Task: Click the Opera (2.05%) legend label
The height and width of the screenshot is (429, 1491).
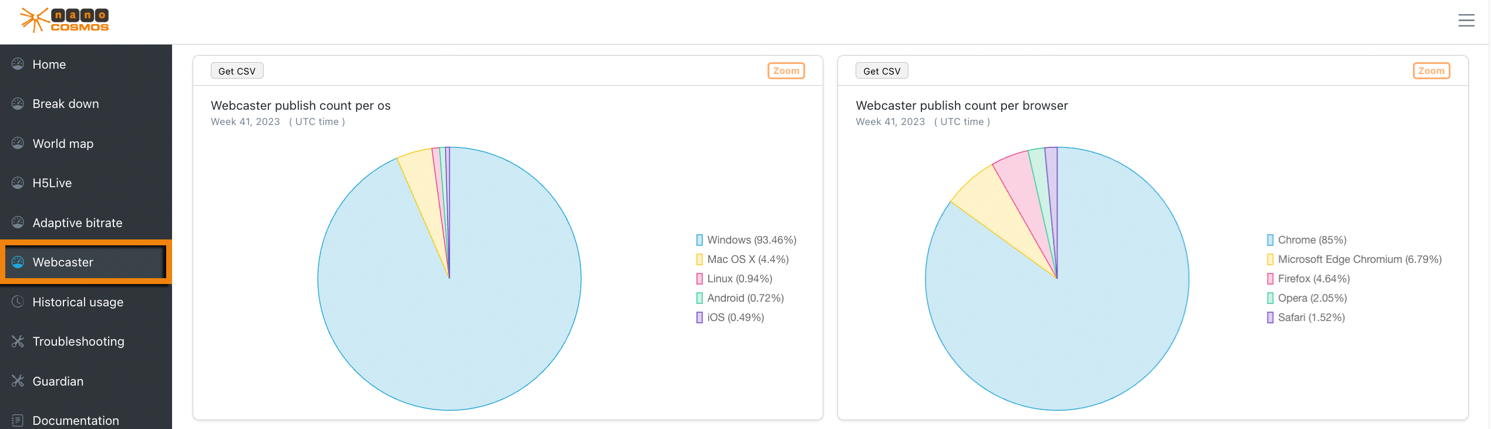Action: [1312, 298]
